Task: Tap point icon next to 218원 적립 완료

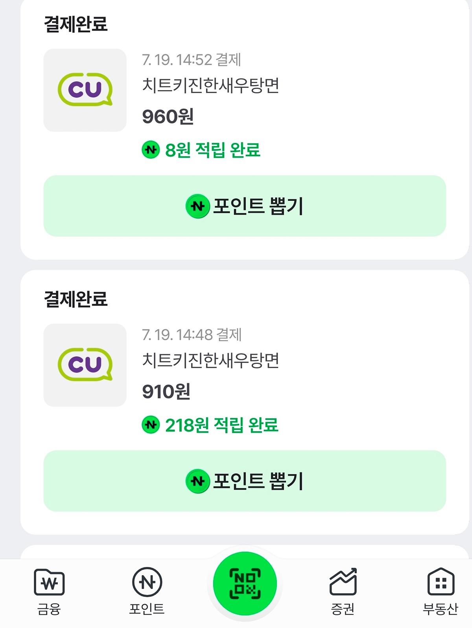Action: (151, 425)
